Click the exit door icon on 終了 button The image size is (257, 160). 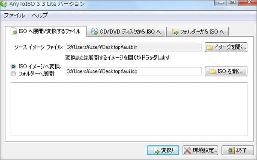pyautogui.click(x=231, y=150)
